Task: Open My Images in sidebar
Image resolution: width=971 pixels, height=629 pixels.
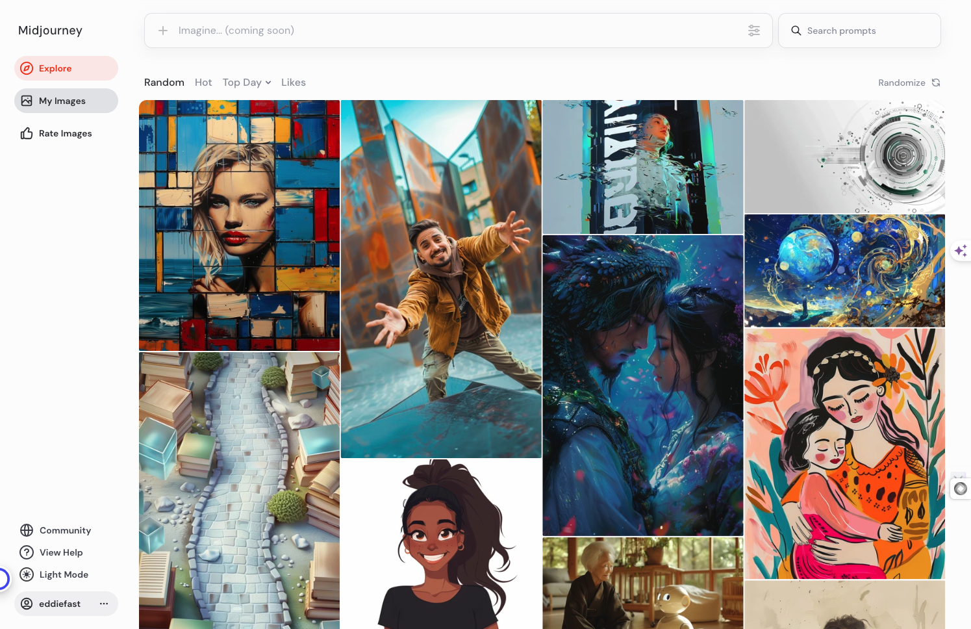Action: [x=66, y=101]
